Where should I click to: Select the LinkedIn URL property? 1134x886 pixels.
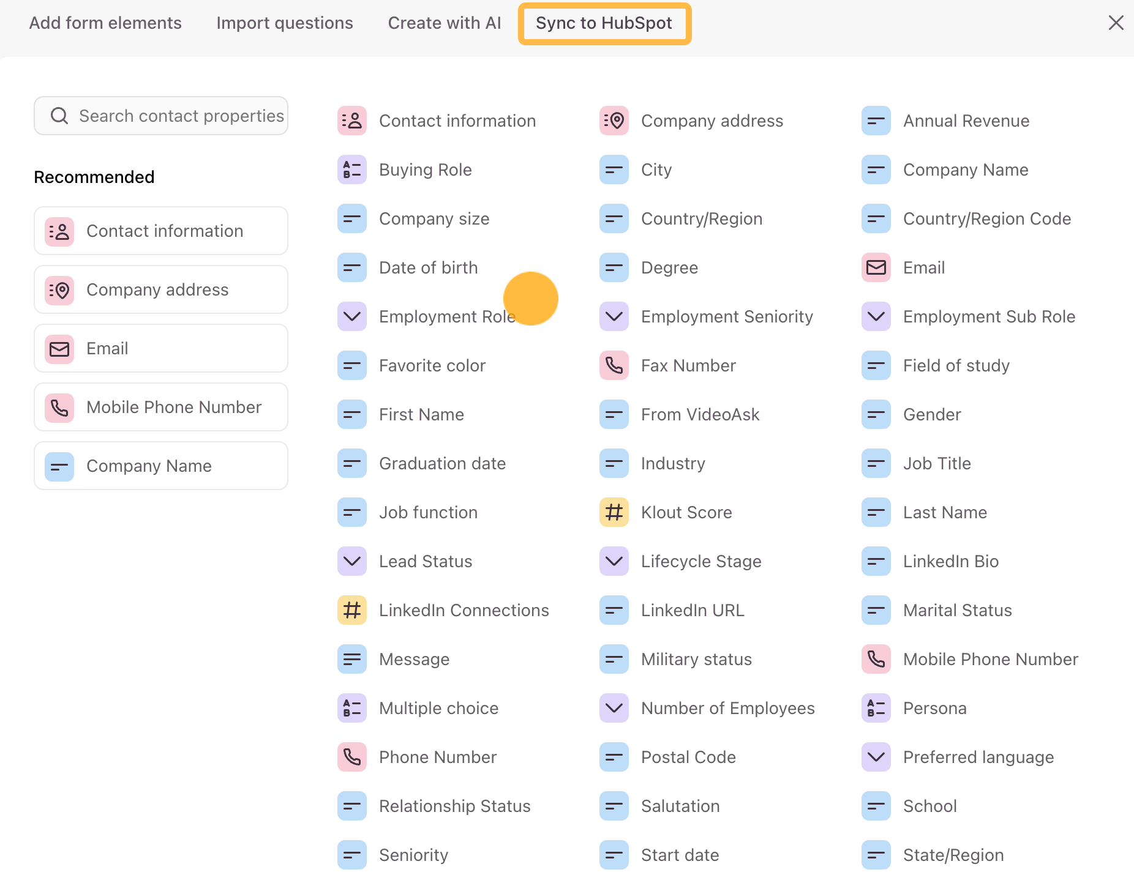672,610
